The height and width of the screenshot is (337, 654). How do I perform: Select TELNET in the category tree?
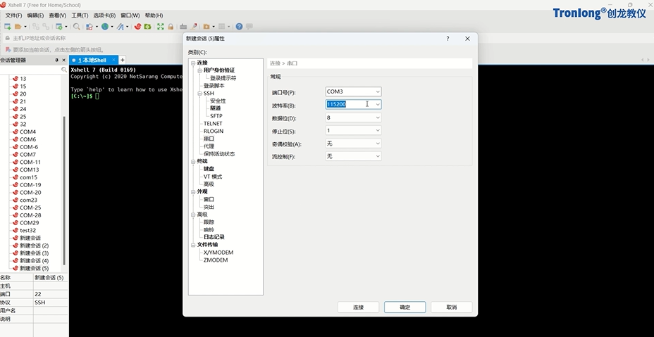tap(213, 124)
